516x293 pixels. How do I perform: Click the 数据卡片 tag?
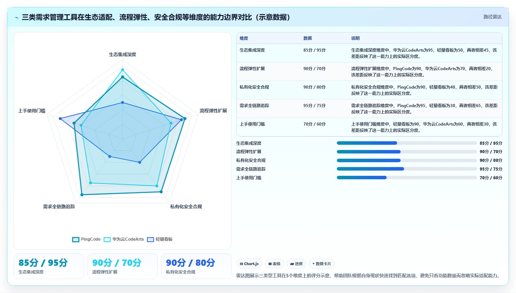pyautogui.click(x=321, y=264)
